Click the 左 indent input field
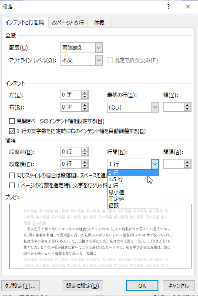The height and width of the screenshot is (296, 198). click(x=71, y=95)
